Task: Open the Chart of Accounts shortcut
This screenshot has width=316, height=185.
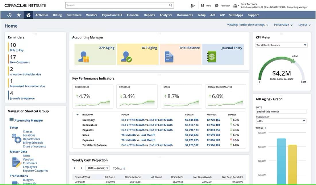Action: coord(34,147)
